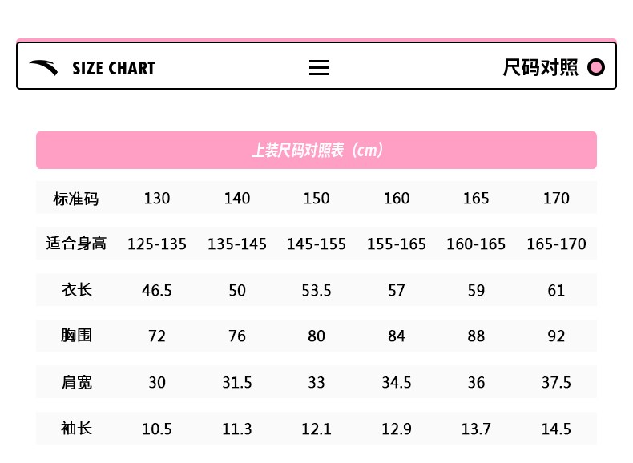Click garment length value 53.5
The height and width of the screenshot is (463, 633).
click(316, 290)
